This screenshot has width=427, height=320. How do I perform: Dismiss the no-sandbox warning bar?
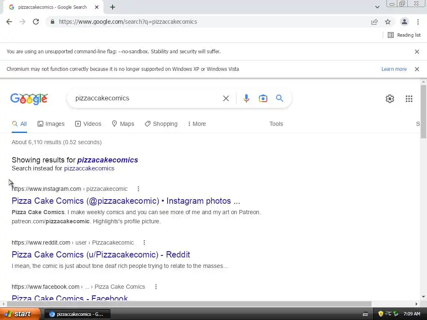tap(417, 51)
